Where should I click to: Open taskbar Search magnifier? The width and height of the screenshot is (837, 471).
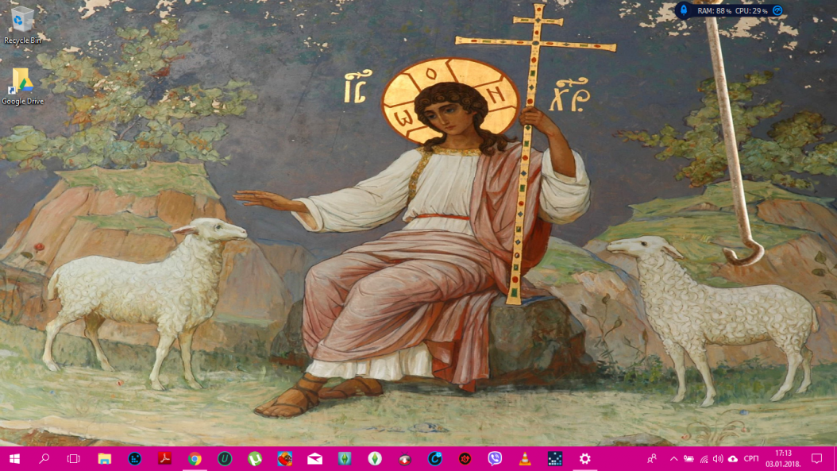44,459
